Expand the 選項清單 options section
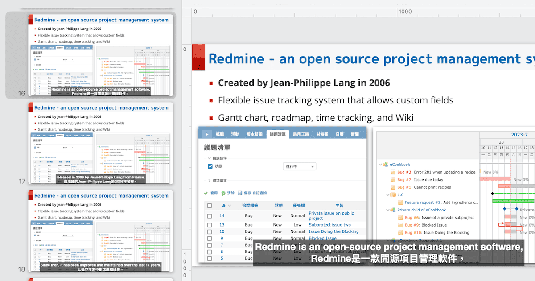535x281 pixels. [210, 181]
